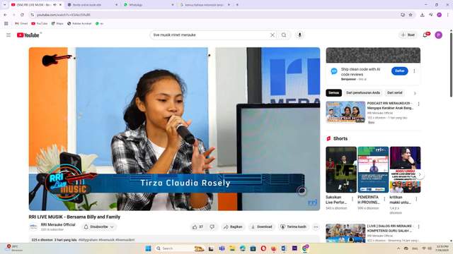This screenshot has height=254, width=453.
Task: Open the DIALOG RRI MERAUKE video thumbnail
Action: (345, 234)
